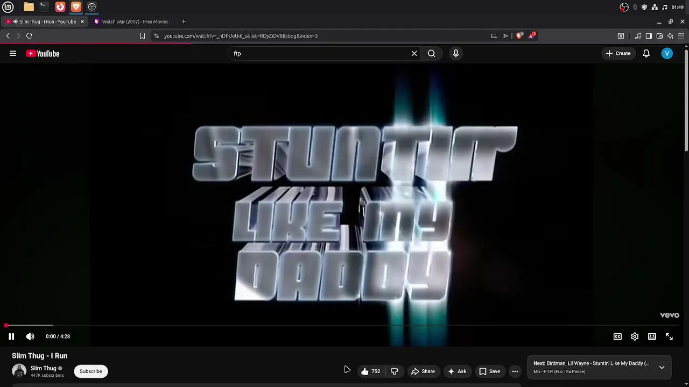Open the network connections tray icon

tap(655, 7)
